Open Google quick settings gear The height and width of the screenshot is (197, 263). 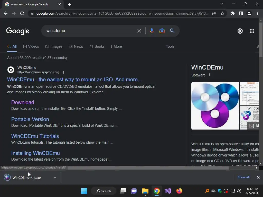(x=240, y=31)
